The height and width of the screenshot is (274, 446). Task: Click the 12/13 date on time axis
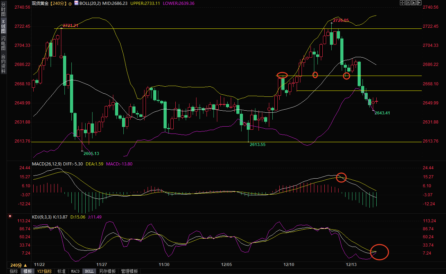351,264
